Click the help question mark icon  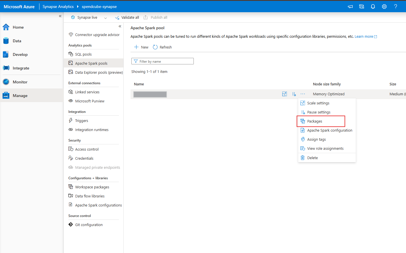coord(396,7)
